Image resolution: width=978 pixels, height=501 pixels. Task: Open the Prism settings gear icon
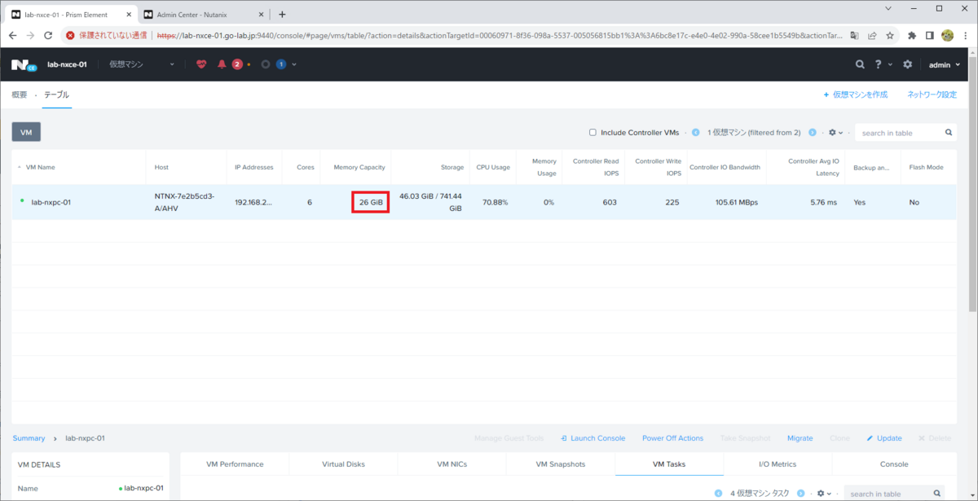(908, 64)
